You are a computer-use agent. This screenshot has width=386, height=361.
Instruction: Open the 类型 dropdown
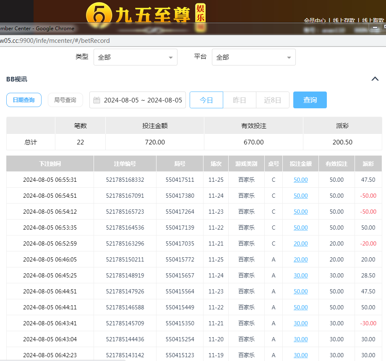[x=135, y=57]
